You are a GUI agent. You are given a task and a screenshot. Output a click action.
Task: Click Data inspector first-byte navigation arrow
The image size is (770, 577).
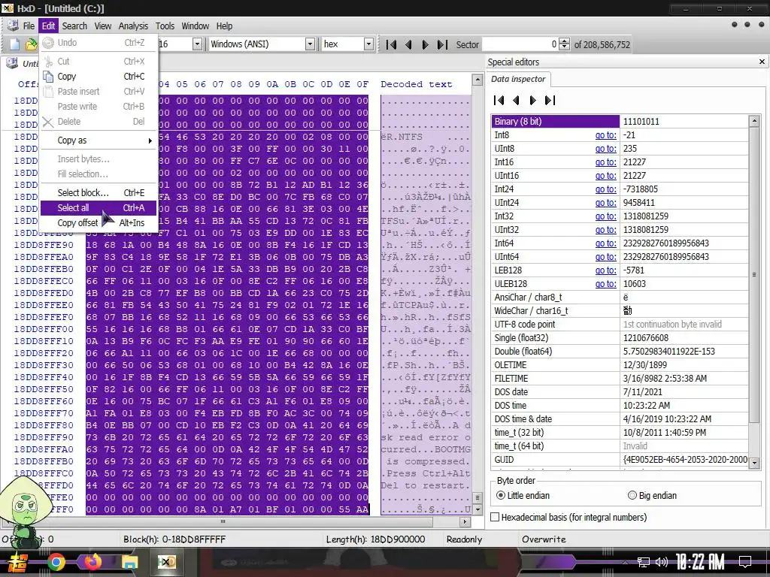tap(499, 100)
